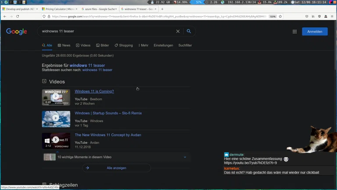Click the 'karnetus' chat username

click(x=232, y=168)
